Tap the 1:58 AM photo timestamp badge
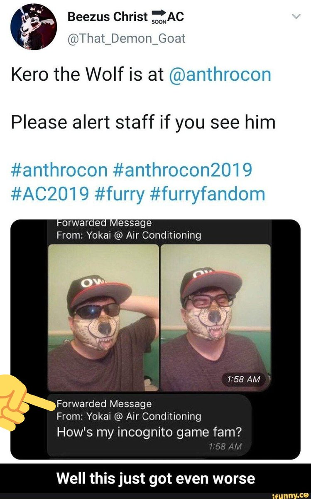This screenshot has width=311, height=499. tap(244, 379)
